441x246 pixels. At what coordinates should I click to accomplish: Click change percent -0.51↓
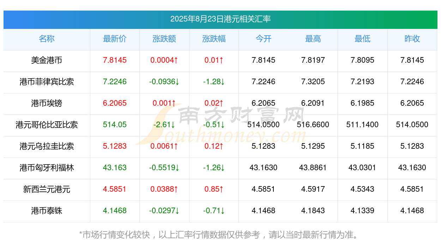[214, 125]
